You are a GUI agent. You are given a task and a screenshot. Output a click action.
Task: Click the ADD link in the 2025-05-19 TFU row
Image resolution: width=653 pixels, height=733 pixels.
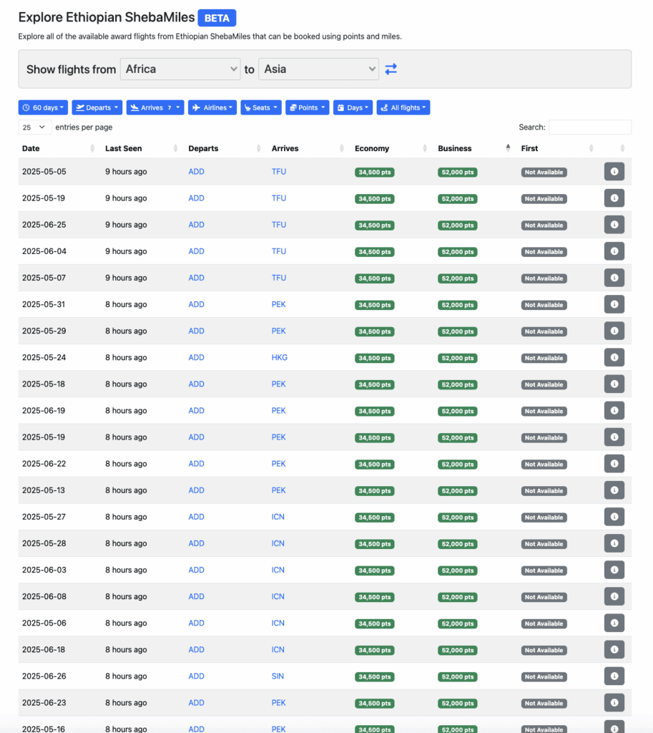coord(196,198)
